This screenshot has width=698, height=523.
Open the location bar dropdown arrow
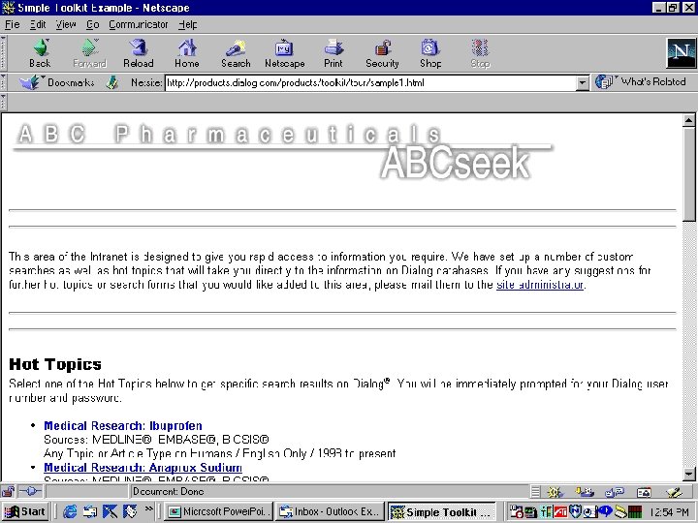pos(583,82)
